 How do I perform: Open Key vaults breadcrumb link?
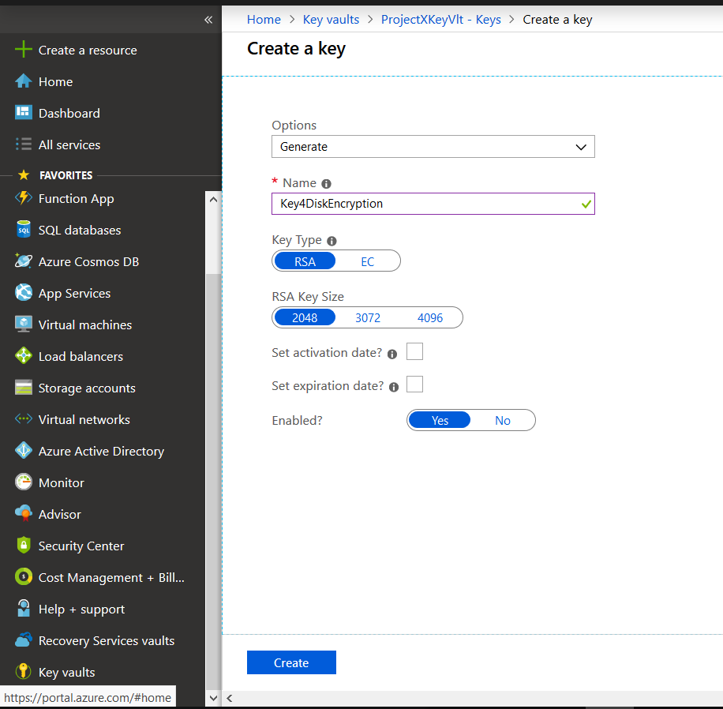[331, 20]
